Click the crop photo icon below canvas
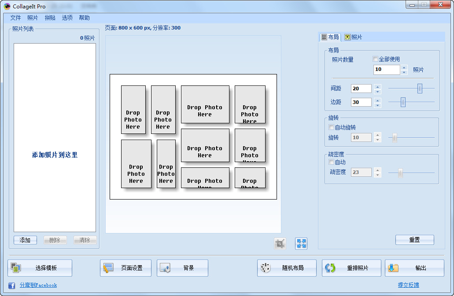 point(280,244)
